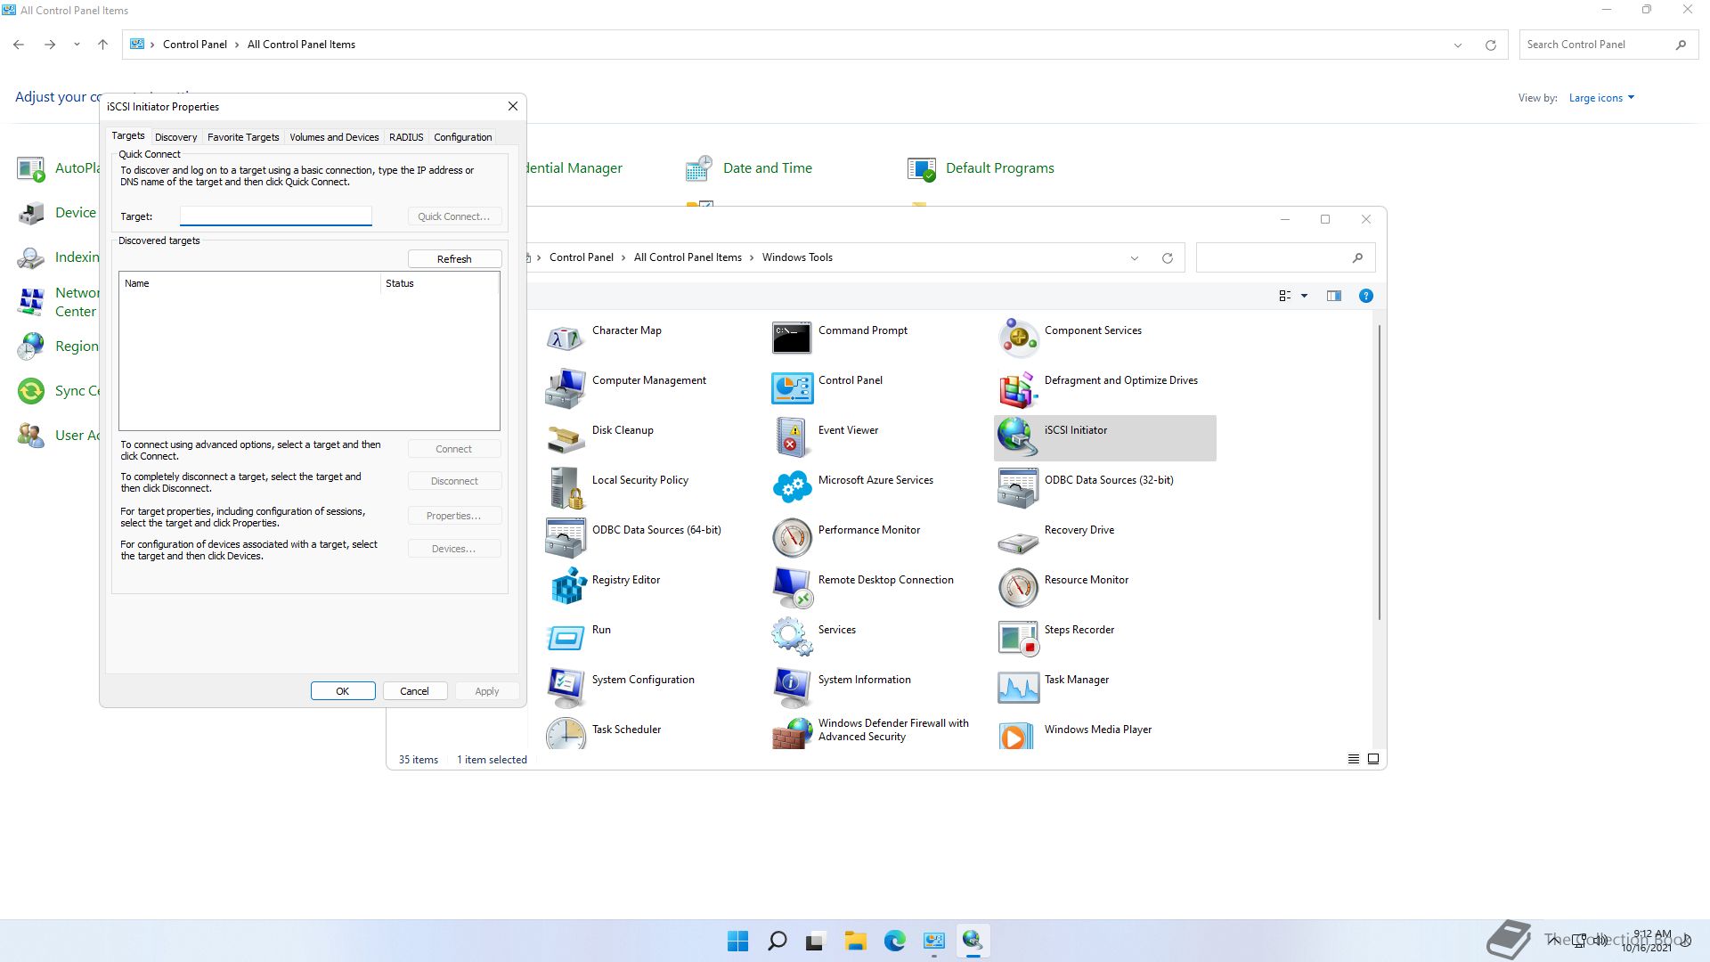Open Defragment and Optimize Drives icon
This screenshot has width=1710, height=962.
1018,388
